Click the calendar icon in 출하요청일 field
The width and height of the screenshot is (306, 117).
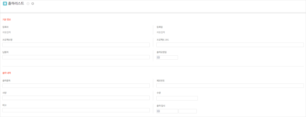(x=159, y=57)
